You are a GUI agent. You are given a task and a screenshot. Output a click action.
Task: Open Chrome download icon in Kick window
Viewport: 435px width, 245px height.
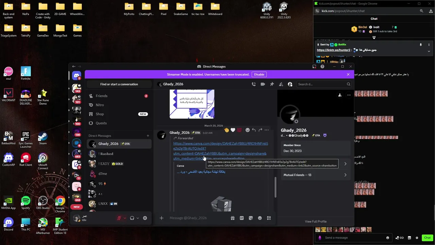pyautogui.click(x=431, y=11)
